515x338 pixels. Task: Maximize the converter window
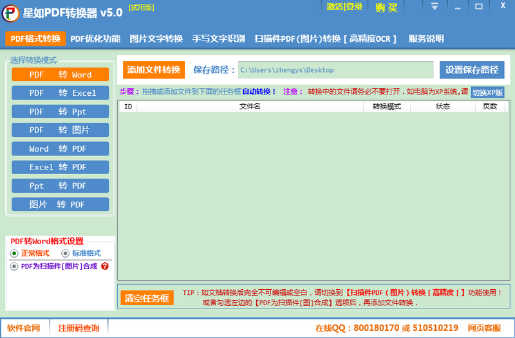tap(479, 6)
